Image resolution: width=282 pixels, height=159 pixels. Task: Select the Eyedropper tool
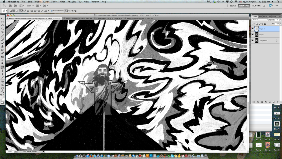pyautogui.click(x=3, y=36)
